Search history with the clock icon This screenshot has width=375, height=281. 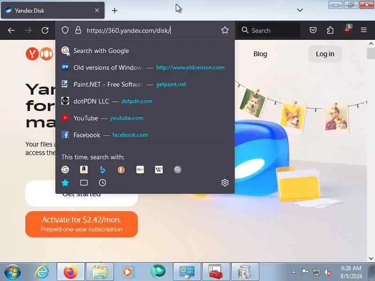(102, 183)
